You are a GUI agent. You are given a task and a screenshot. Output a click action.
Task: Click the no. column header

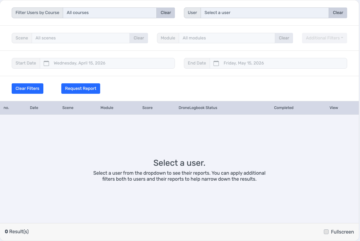[x=6, y=108]
